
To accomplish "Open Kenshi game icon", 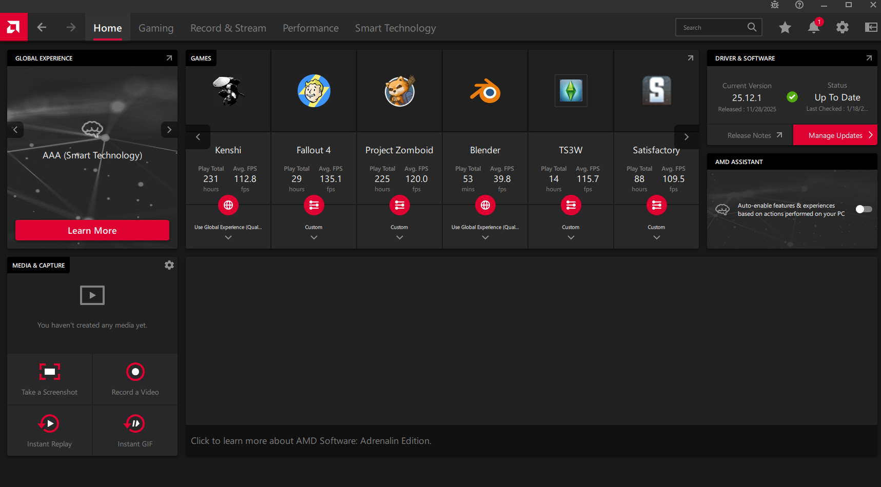I will (228, 91).
